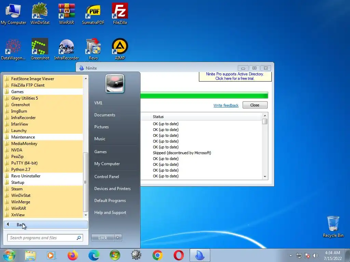Go Back to the main Start menu
The height and width of the screenshot is (262, 350).
point(46,224)
